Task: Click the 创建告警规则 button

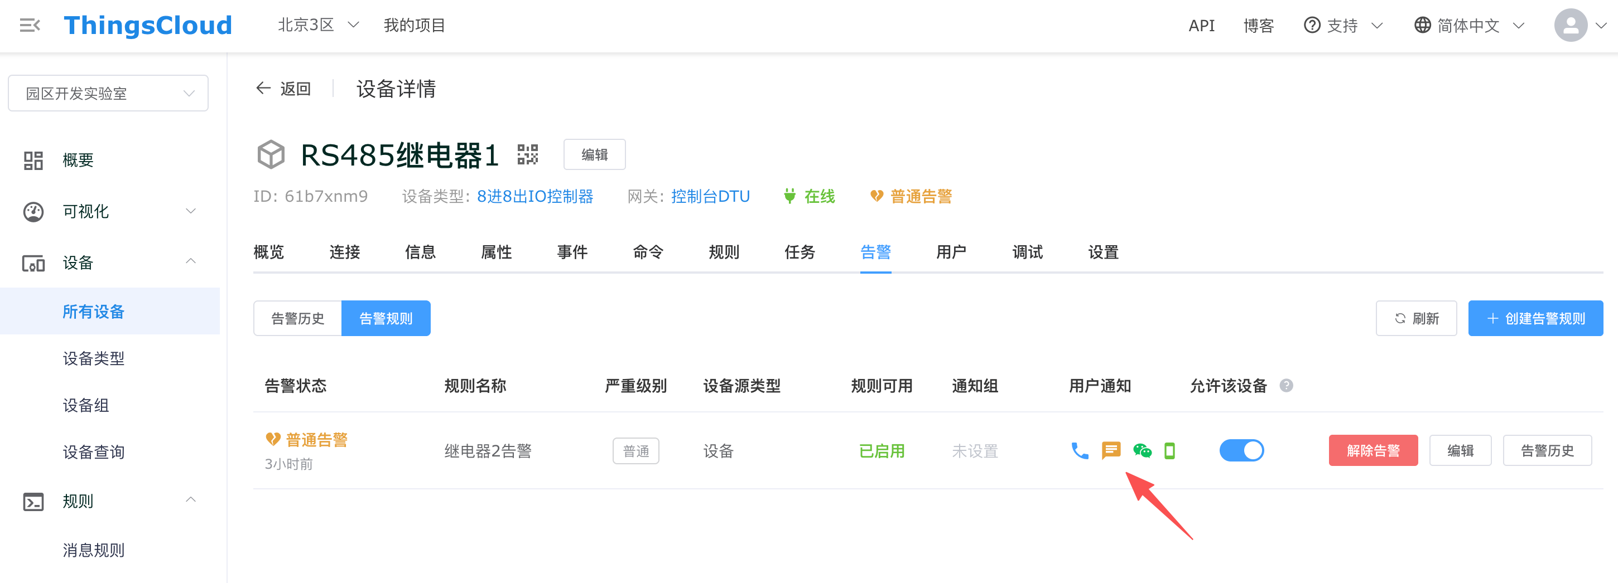Action: coord(1535,319)
